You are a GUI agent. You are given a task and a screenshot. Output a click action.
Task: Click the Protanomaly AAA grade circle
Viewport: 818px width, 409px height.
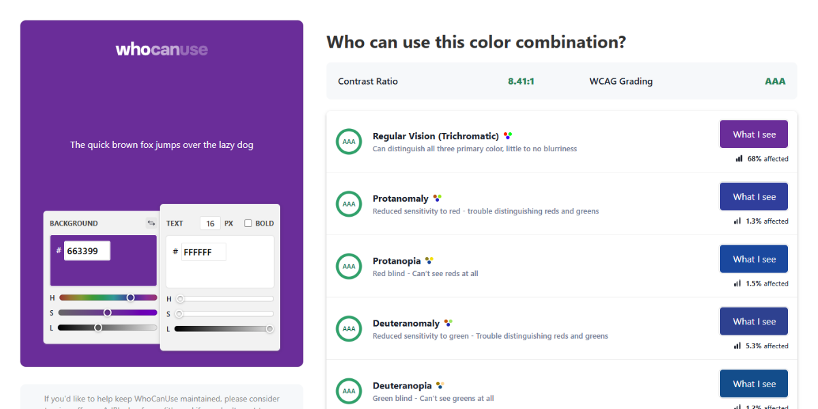349,204
